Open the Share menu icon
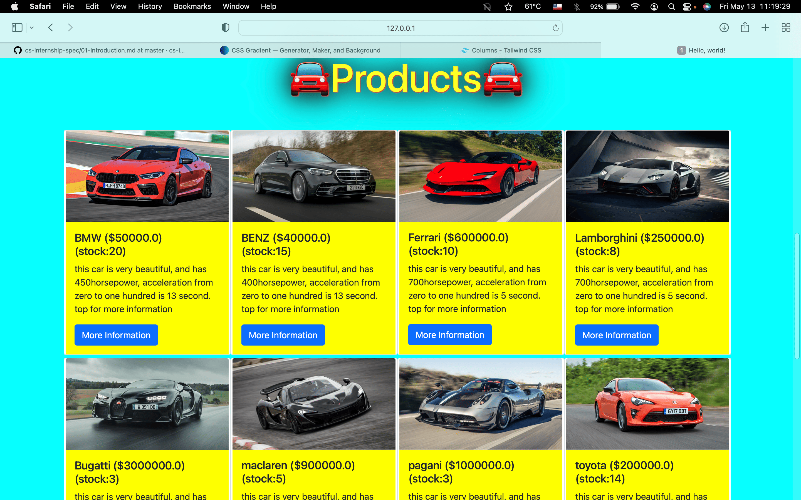Screen dimensions: 801x500 pyautogui.click(x=745, y=27)
